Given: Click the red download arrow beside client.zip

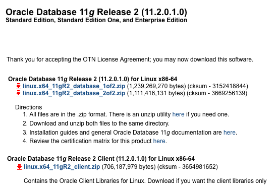Looking at the screenshot, I should point(19,167).
